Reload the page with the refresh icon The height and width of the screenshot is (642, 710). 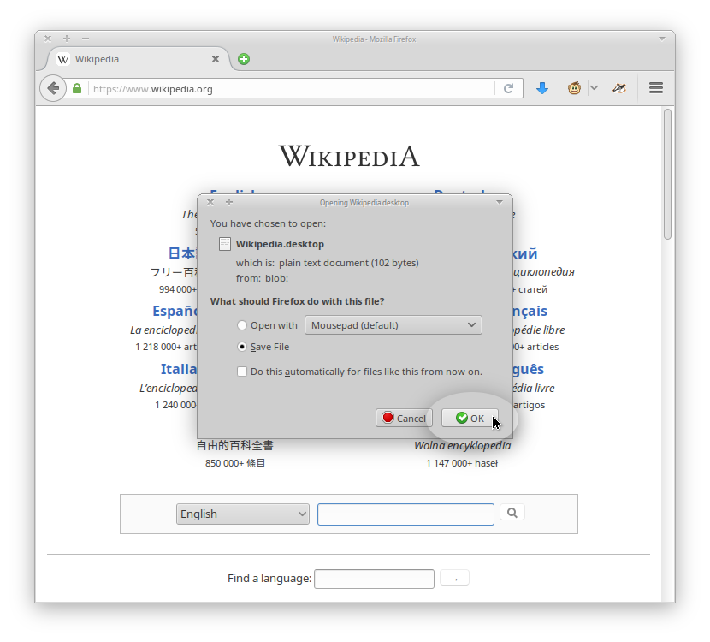click(508, 88)
